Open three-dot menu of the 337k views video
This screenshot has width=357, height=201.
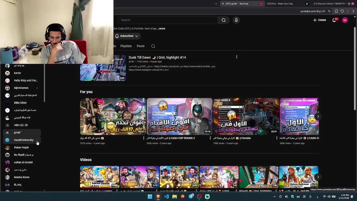point(144,138)
